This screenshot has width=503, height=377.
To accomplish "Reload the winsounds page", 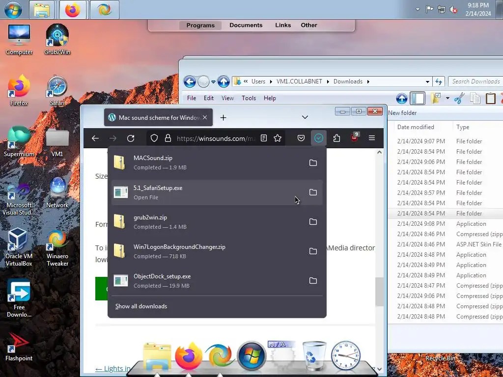I will tap(131, 138).
